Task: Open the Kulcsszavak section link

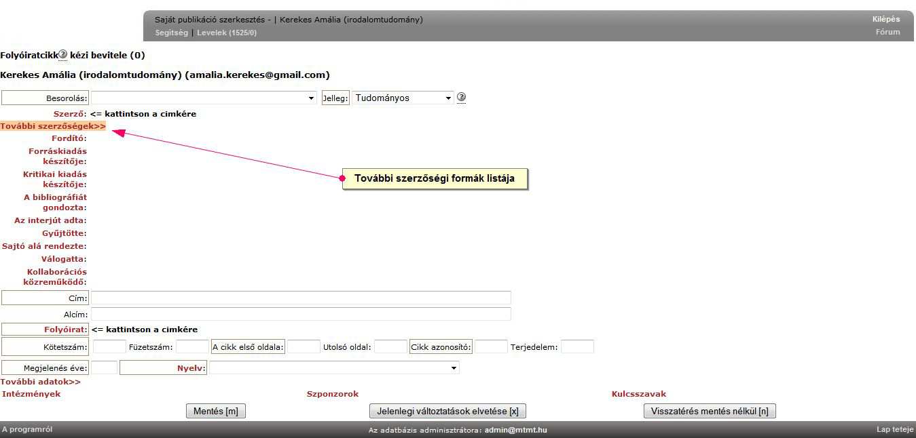Action: [x=639, y=394]
